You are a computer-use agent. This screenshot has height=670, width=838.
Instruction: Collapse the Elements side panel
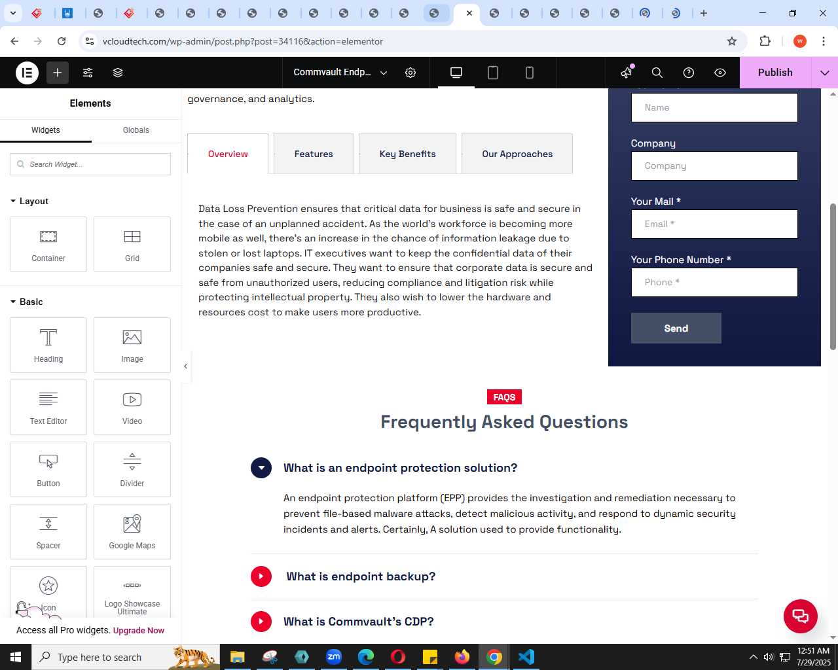click(x=186, y=366)
